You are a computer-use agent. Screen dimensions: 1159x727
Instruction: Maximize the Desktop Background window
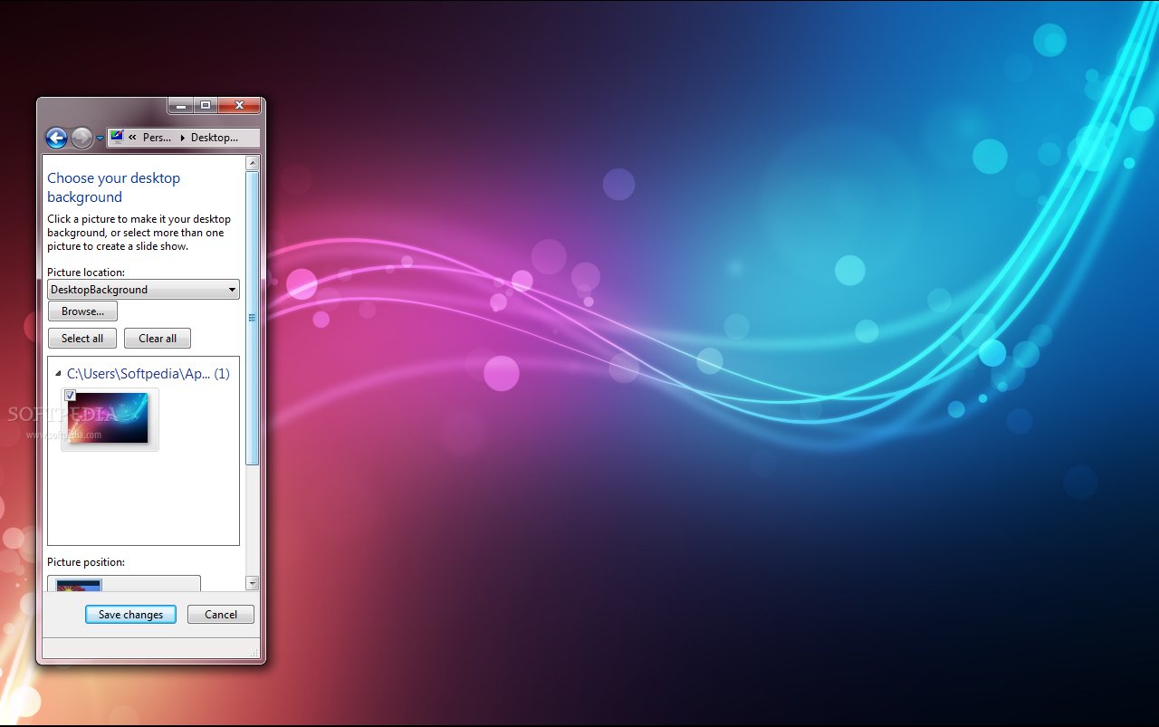pos(206,106)
